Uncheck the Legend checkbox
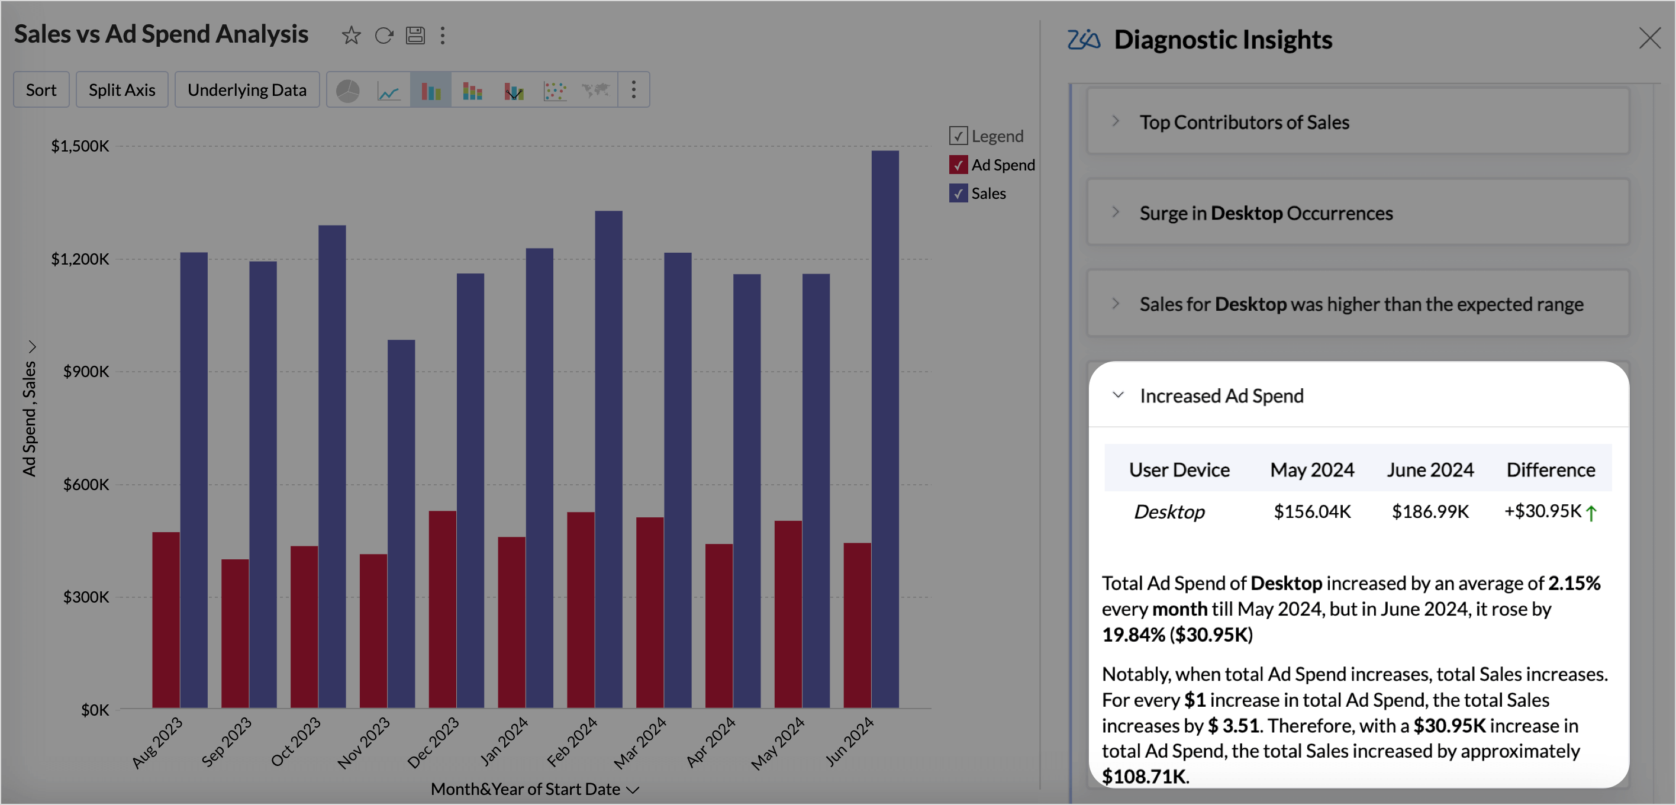 point(958,136)
